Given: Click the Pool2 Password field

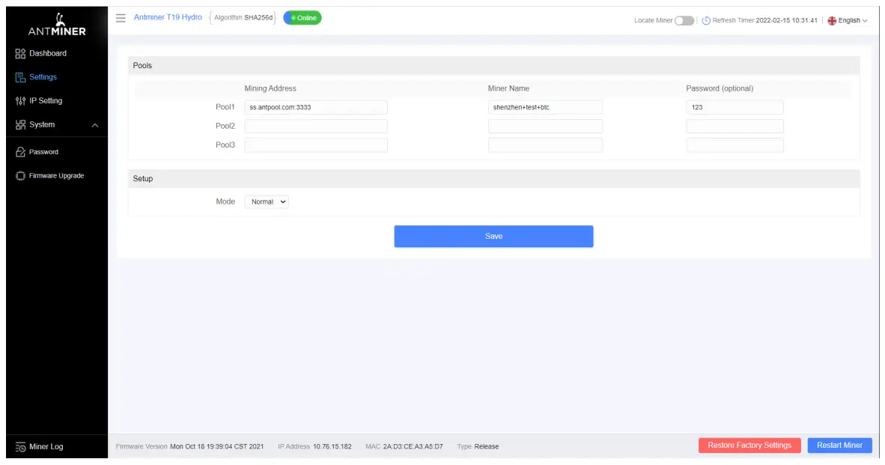Looking at the screenshot, I should [735, 126].
